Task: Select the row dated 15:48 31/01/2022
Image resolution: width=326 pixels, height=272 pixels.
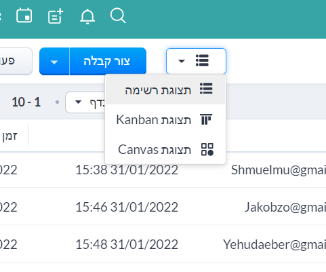Action: (163, 244)
